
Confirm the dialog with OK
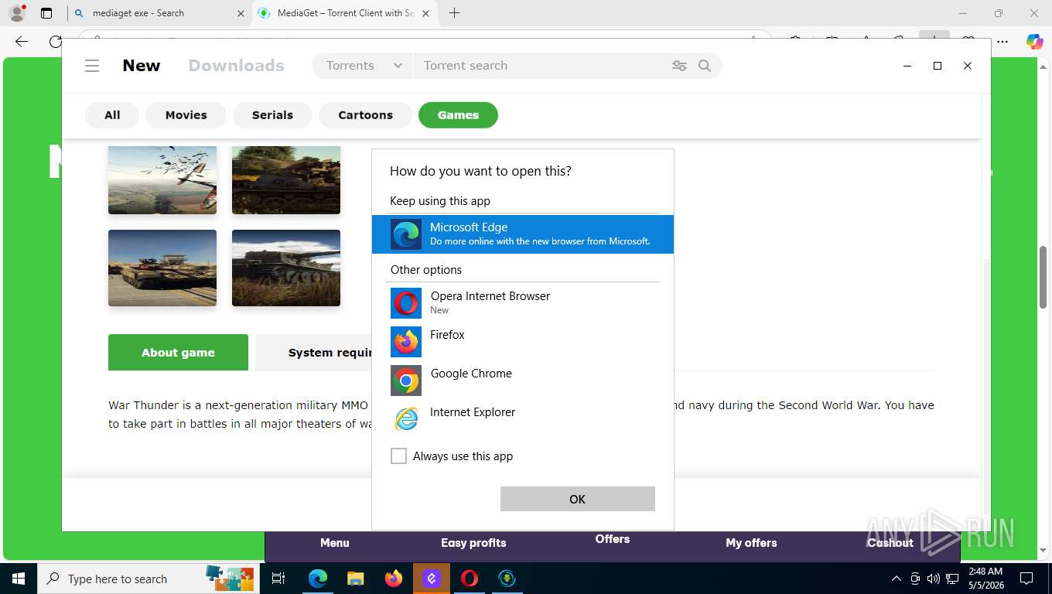[x=578, y=499]
